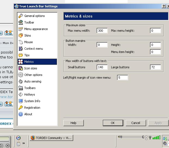
Task: Switch to Icon sizes settings
Action: (30, 68)
